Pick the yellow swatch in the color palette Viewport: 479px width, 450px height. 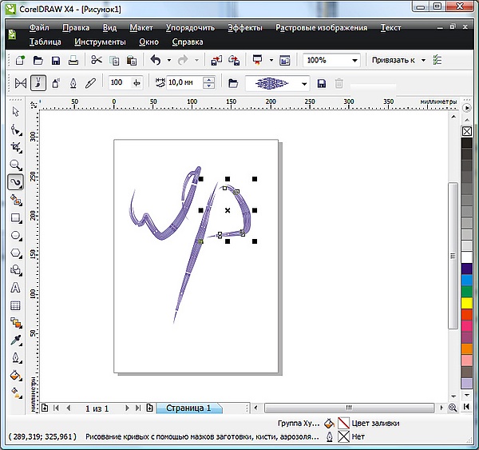click(467, 303)
